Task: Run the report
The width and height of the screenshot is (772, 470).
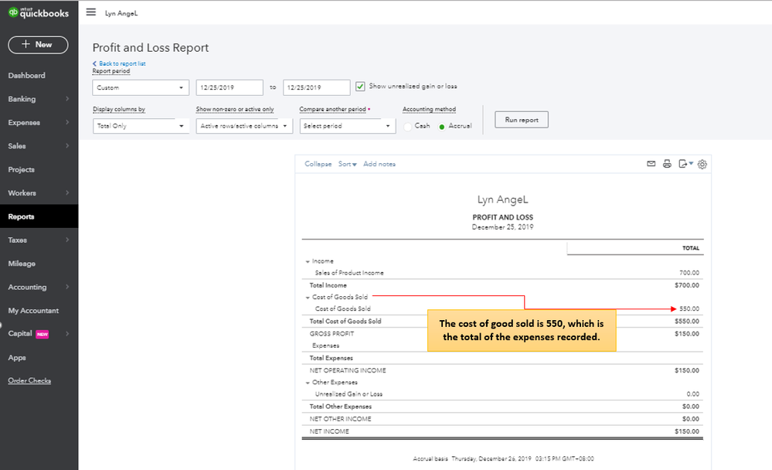Action: [x=522, y=120]
